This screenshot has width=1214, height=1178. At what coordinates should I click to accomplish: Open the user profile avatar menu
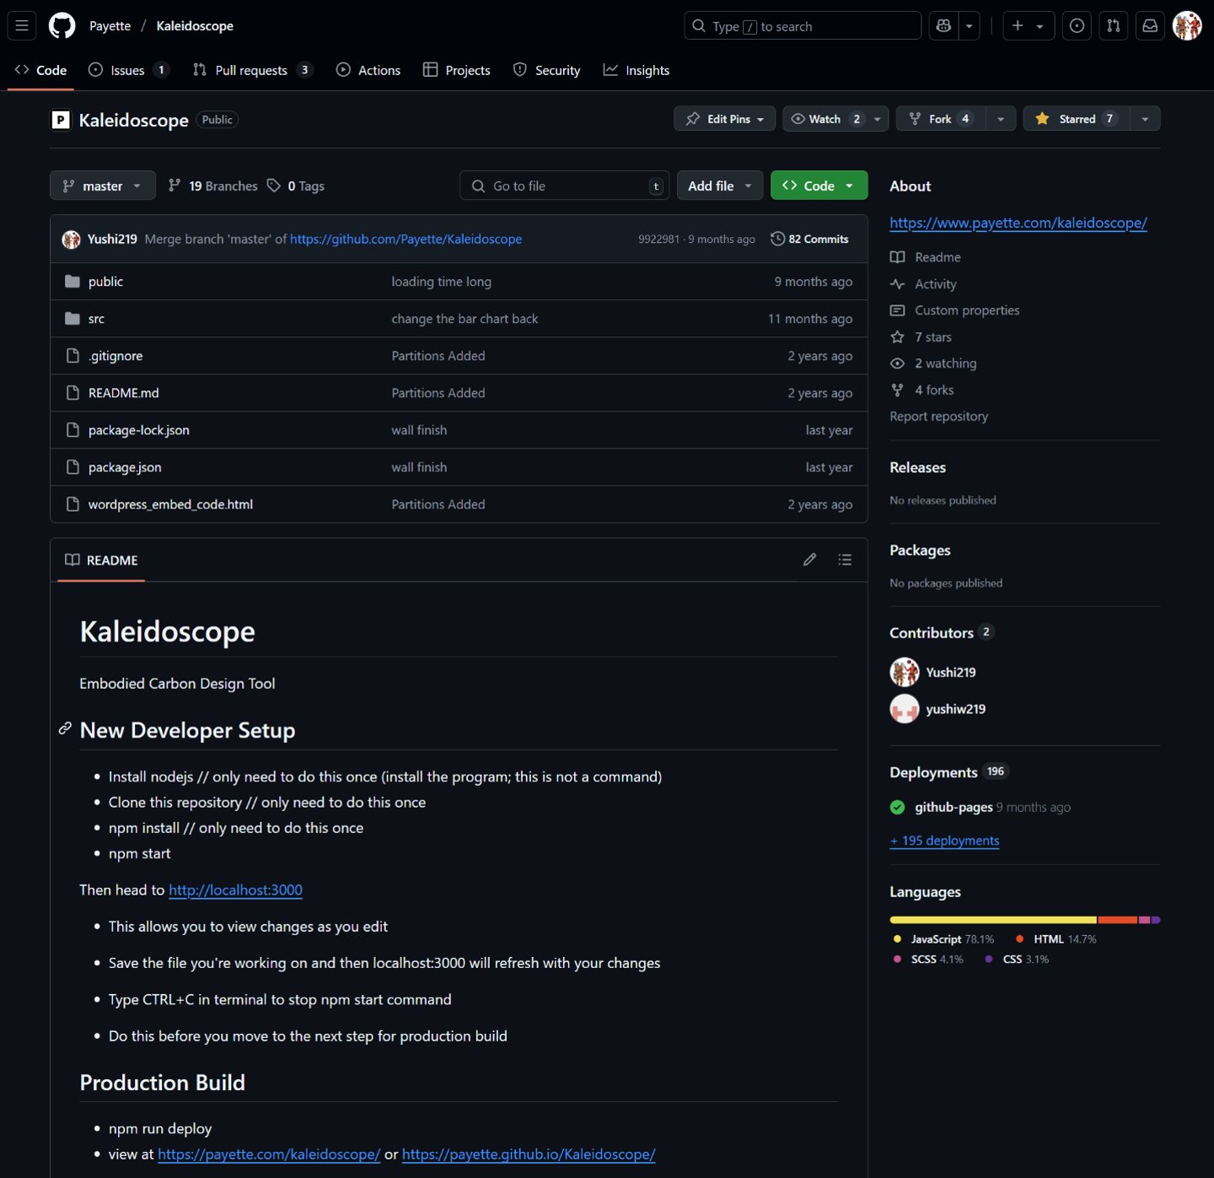[x=1187, y=26]
